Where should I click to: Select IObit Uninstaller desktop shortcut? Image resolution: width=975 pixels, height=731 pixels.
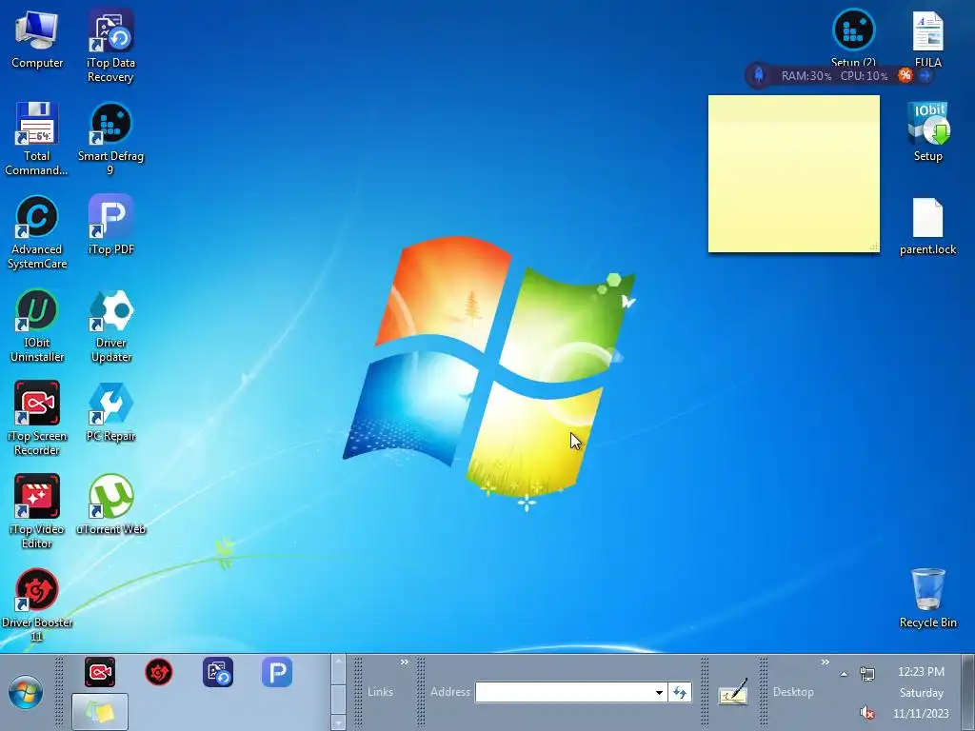click(37, 326)
